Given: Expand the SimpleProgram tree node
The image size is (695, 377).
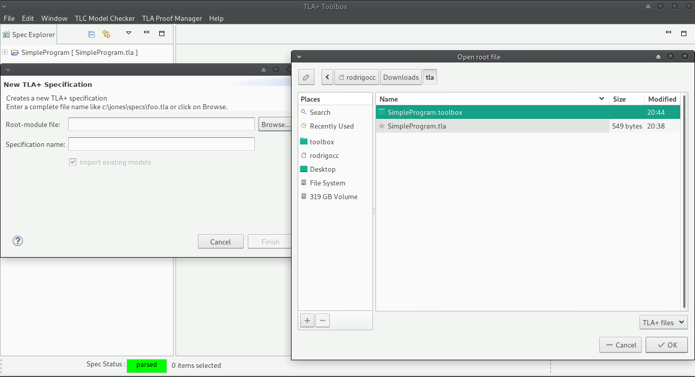Looking at the screenshot, I should pyautogui.click(x=4, y=52).
